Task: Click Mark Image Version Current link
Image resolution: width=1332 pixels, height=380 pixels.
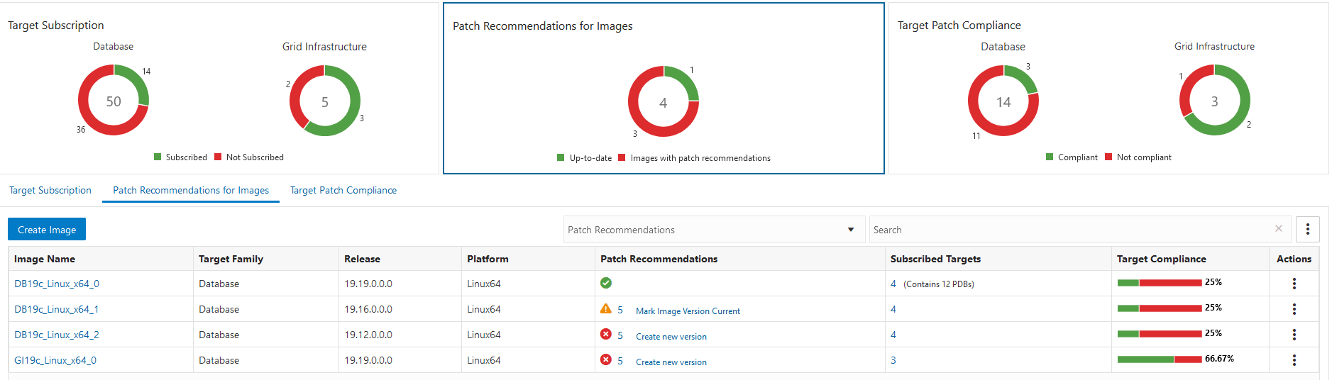Action: coord(688,311)
